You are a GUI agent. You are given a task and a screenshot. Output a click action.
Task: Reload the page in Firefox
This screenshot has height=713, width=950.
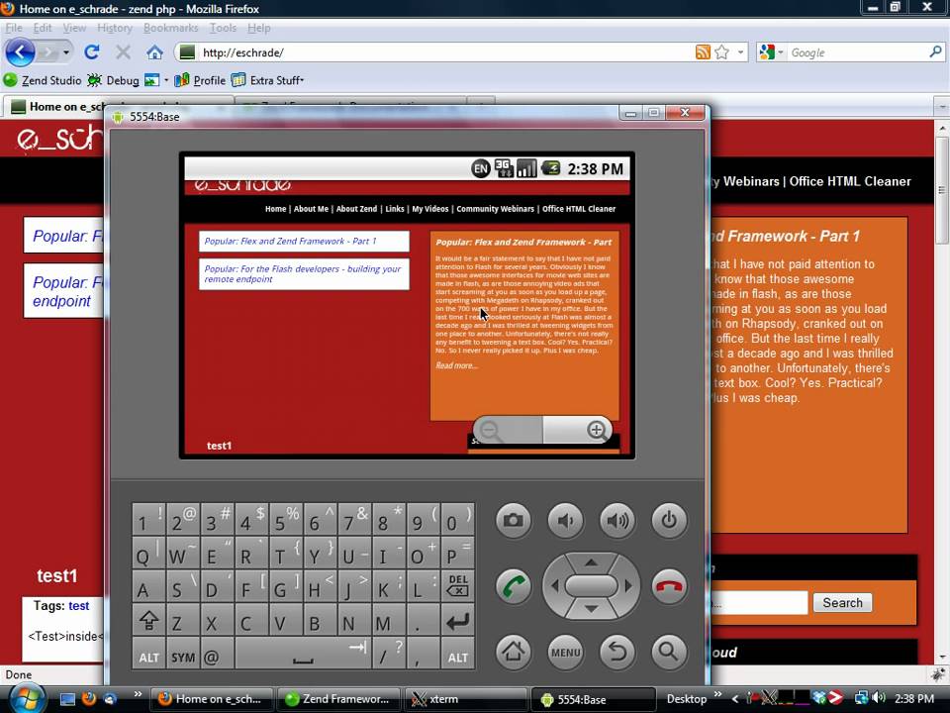(x=91, y=52)
